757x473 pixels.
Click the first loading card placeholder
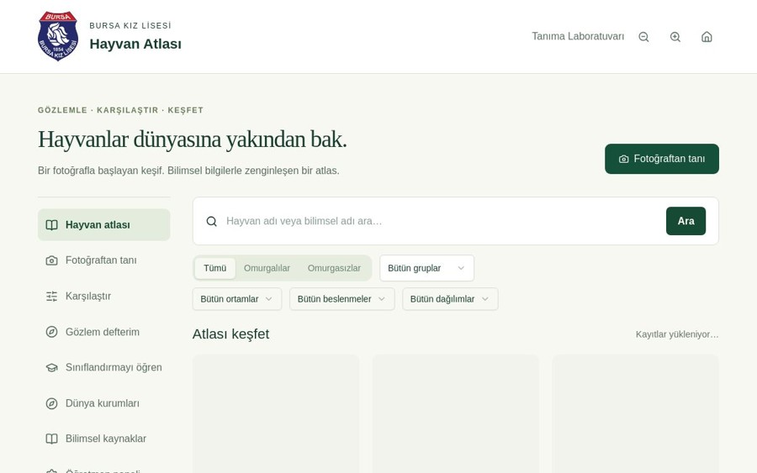pyautogui.click(x=276, y=414)
